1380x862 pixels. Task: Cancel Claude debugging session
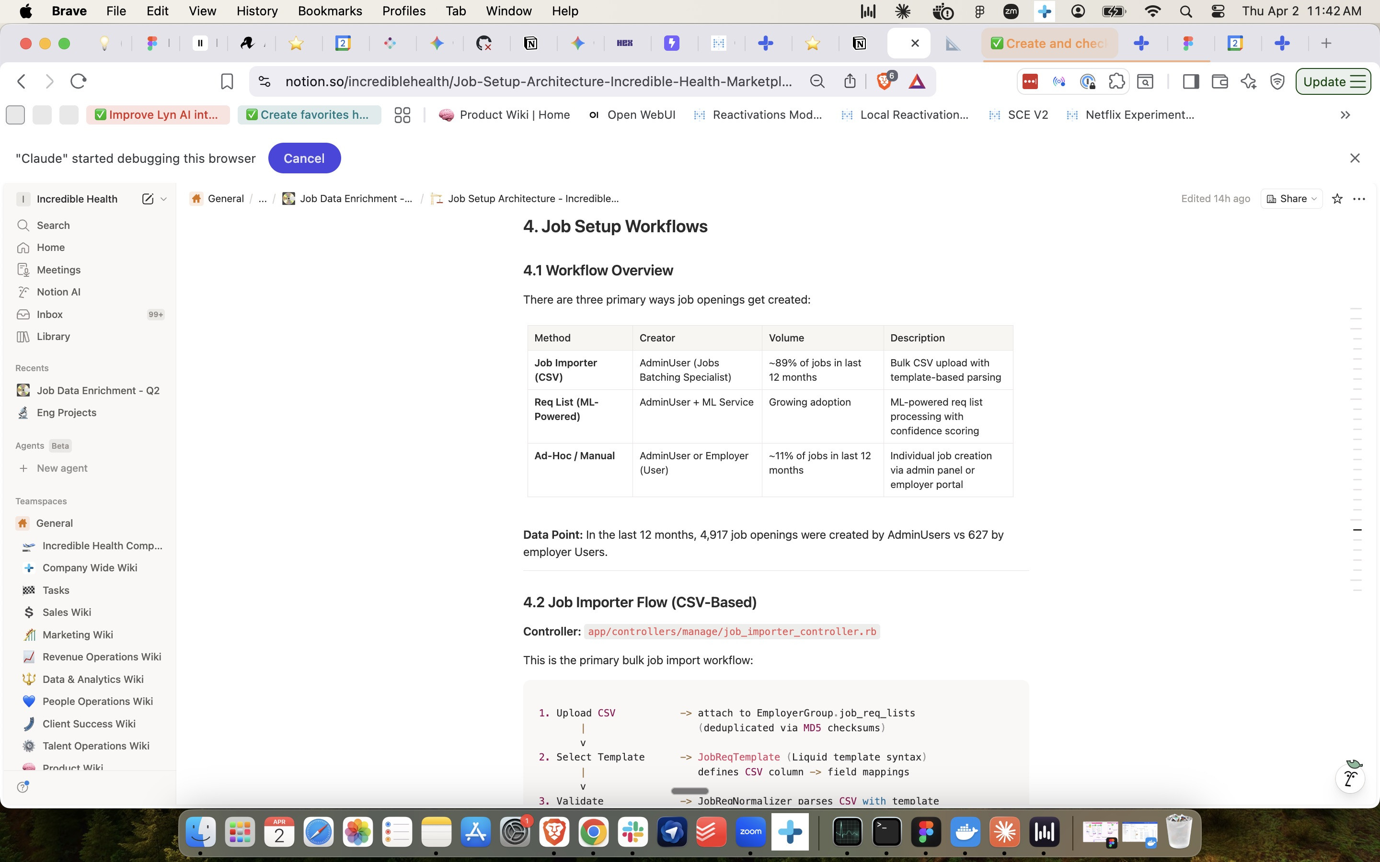(x=304, y=158)
